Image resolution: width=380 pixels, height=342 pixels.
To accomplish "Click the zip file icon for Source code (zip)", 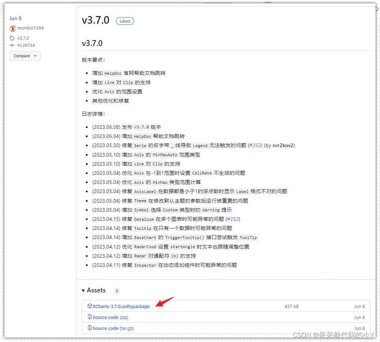I will (x=90, y=317).
